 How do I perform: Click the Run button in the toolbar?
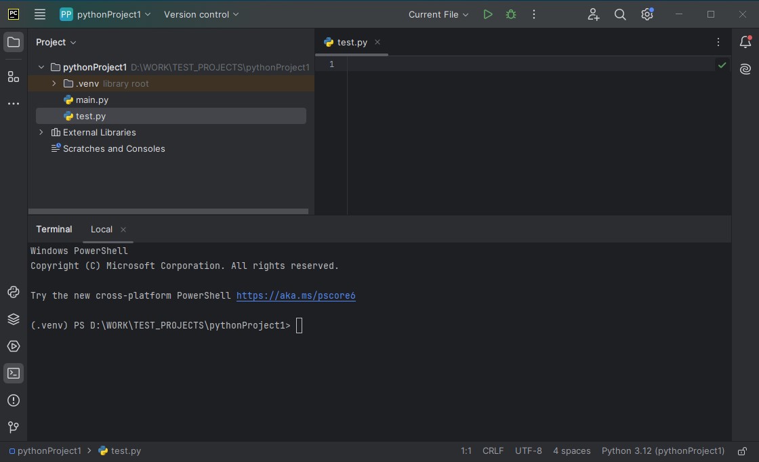pos(487,14)
